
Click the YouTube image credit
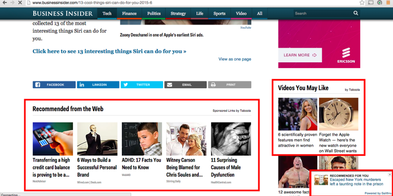[x=246, y=27]
